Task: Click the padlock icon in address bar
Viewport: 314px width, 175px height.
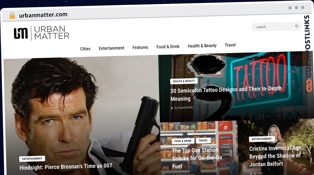Action: tap(12, 15)
